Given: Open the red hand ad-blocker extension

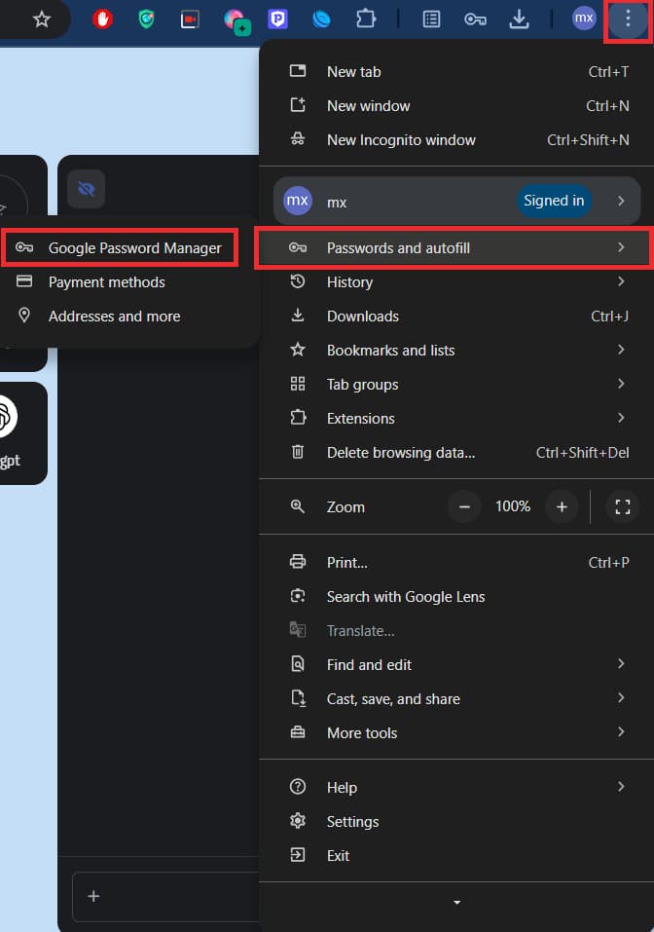Looking at the screenshot, I should pyautogui.click(x=103, y=19).
